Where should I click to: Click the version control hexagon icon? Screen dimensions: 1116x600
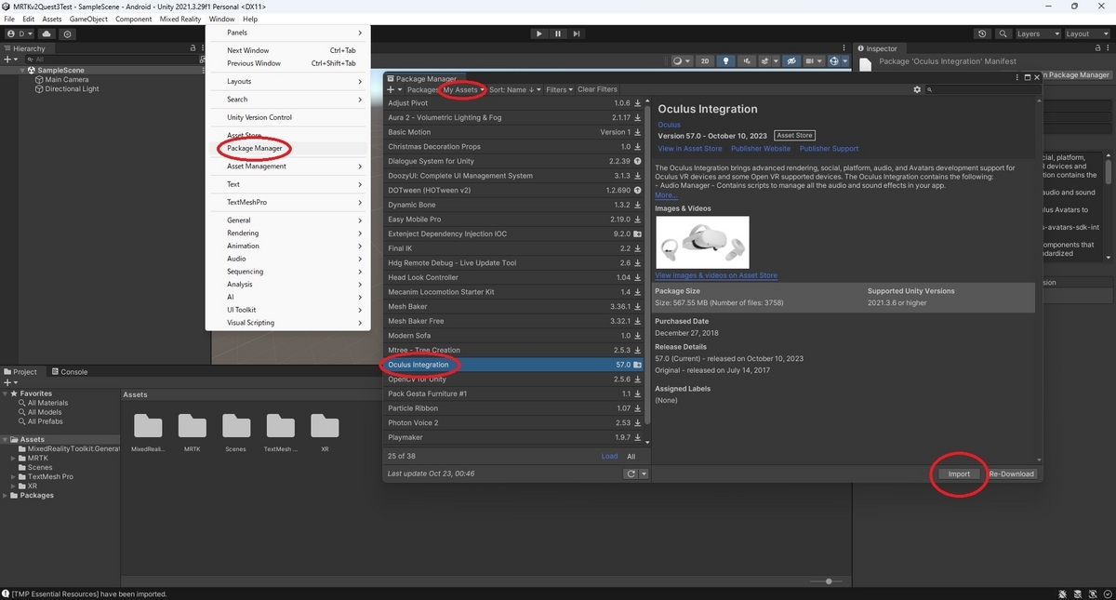point(68,33)
